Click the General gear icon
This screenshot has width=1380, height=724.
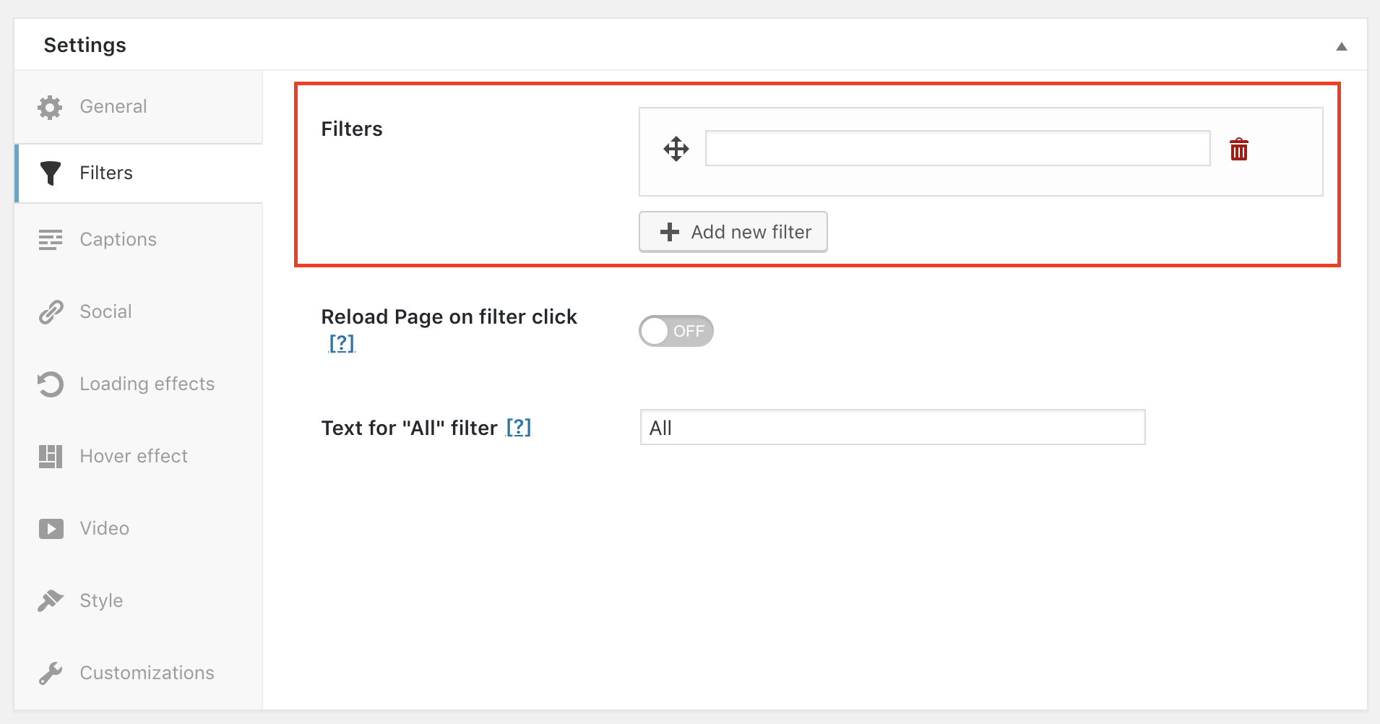coord(50,107)
